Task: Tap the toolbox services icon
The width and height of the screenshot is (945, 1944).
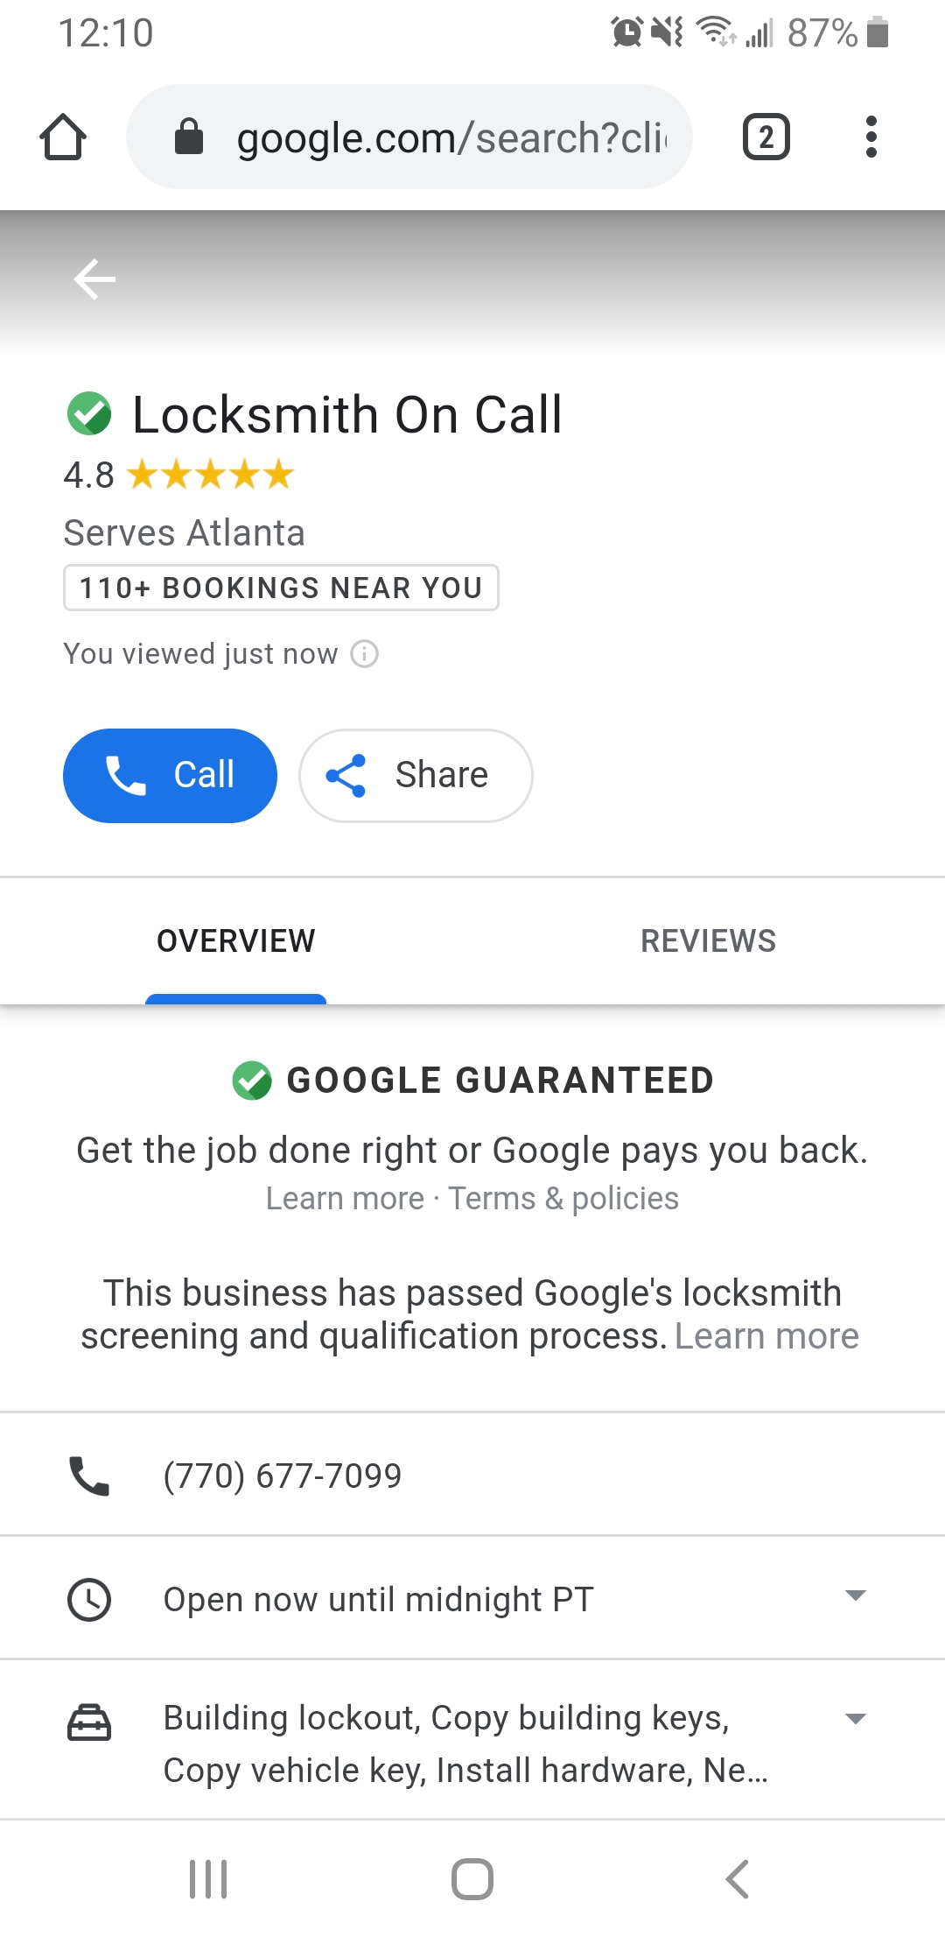Action: point(89,1722)
